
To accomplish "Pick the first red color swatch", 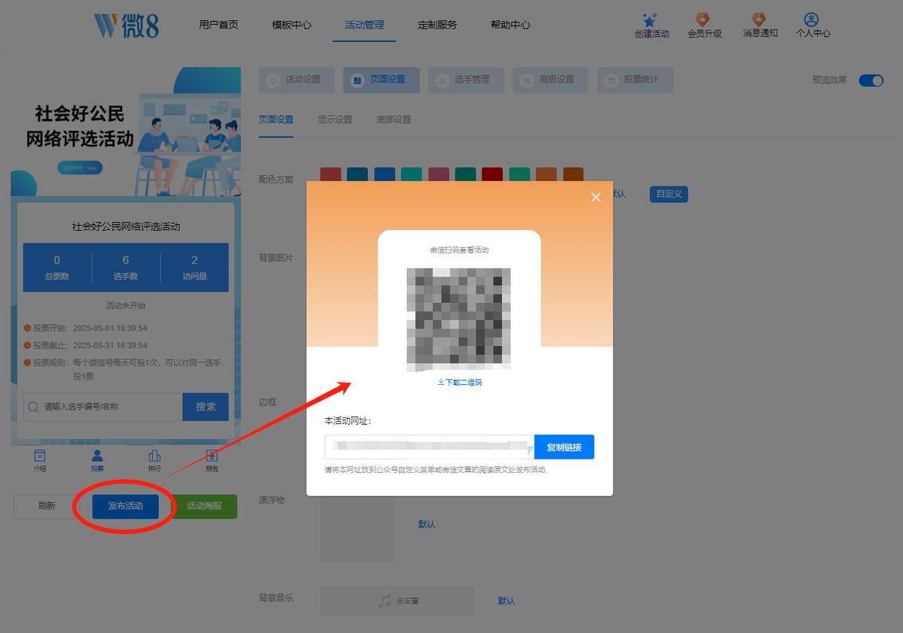I will pyautogui.click(x=330, y=174).
